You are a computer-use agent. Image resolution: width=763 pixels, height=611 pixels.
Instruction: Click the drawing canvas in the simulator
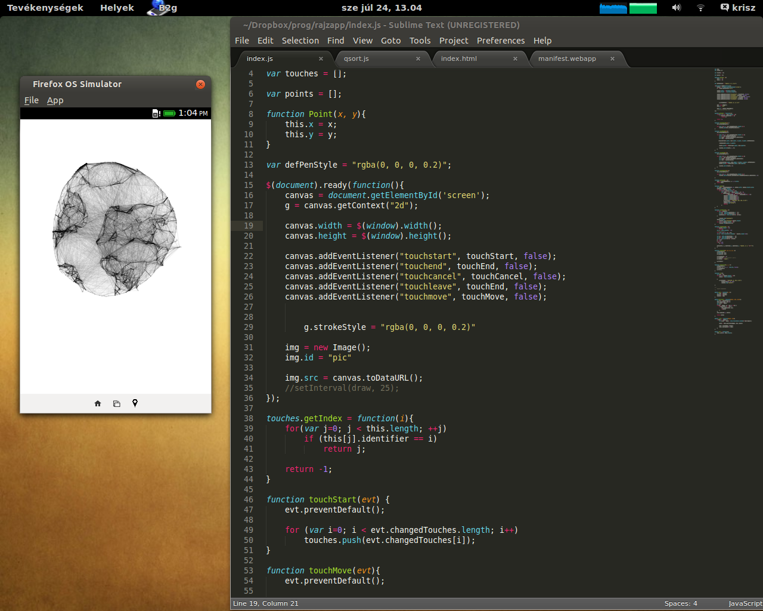click(x=116, y=257)
